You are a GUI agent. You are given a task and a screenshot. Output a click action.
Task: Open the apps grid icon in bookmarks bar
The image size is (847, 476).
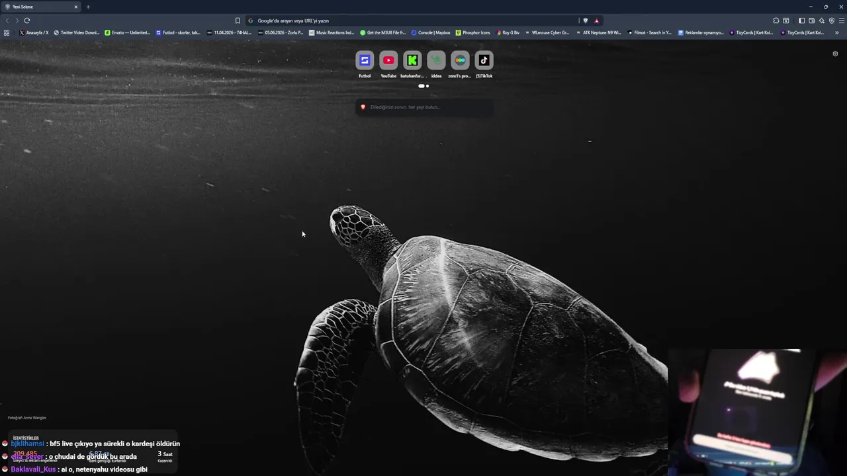tap(7, 32)
